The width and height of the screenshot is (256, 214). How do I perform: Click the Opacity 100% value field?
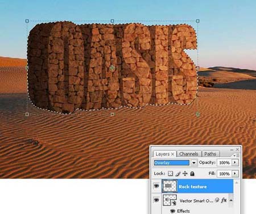pyautogui.click(x=224, y=163)
